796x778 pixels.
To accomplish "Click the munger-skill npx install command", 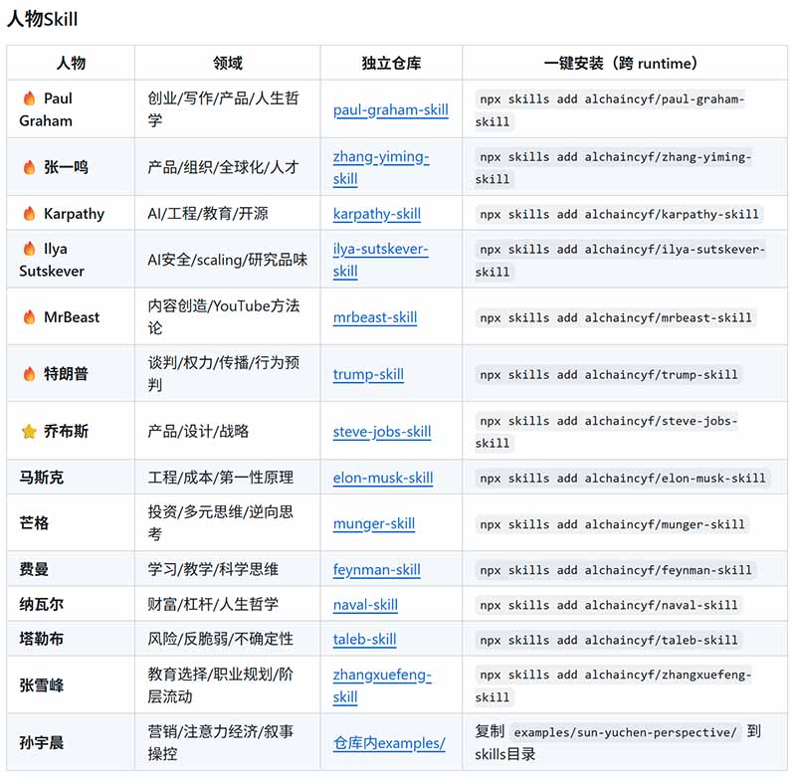I will [612, 524].
